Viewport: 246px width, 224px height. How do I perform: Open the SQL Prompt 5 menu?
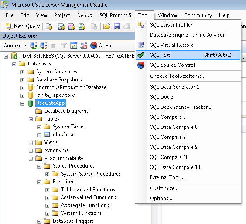(115, 15)
